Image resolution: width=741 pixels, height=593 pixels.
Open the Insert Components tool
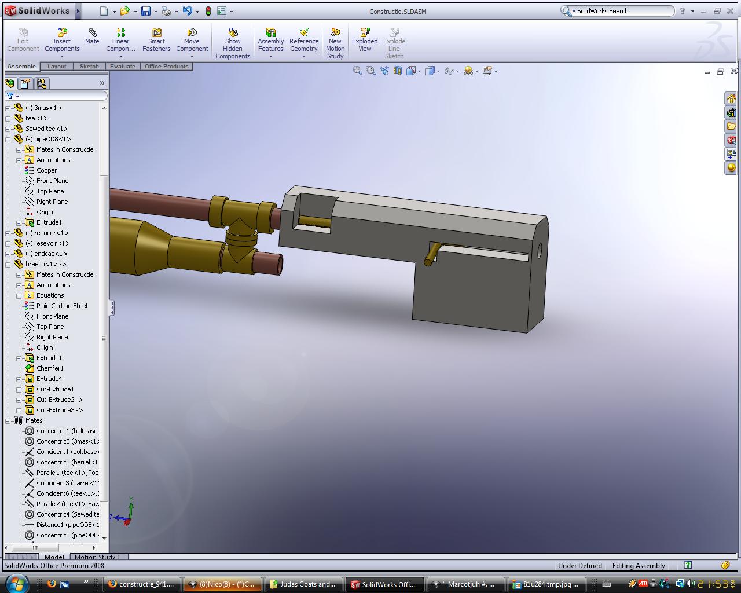[62, 41]
